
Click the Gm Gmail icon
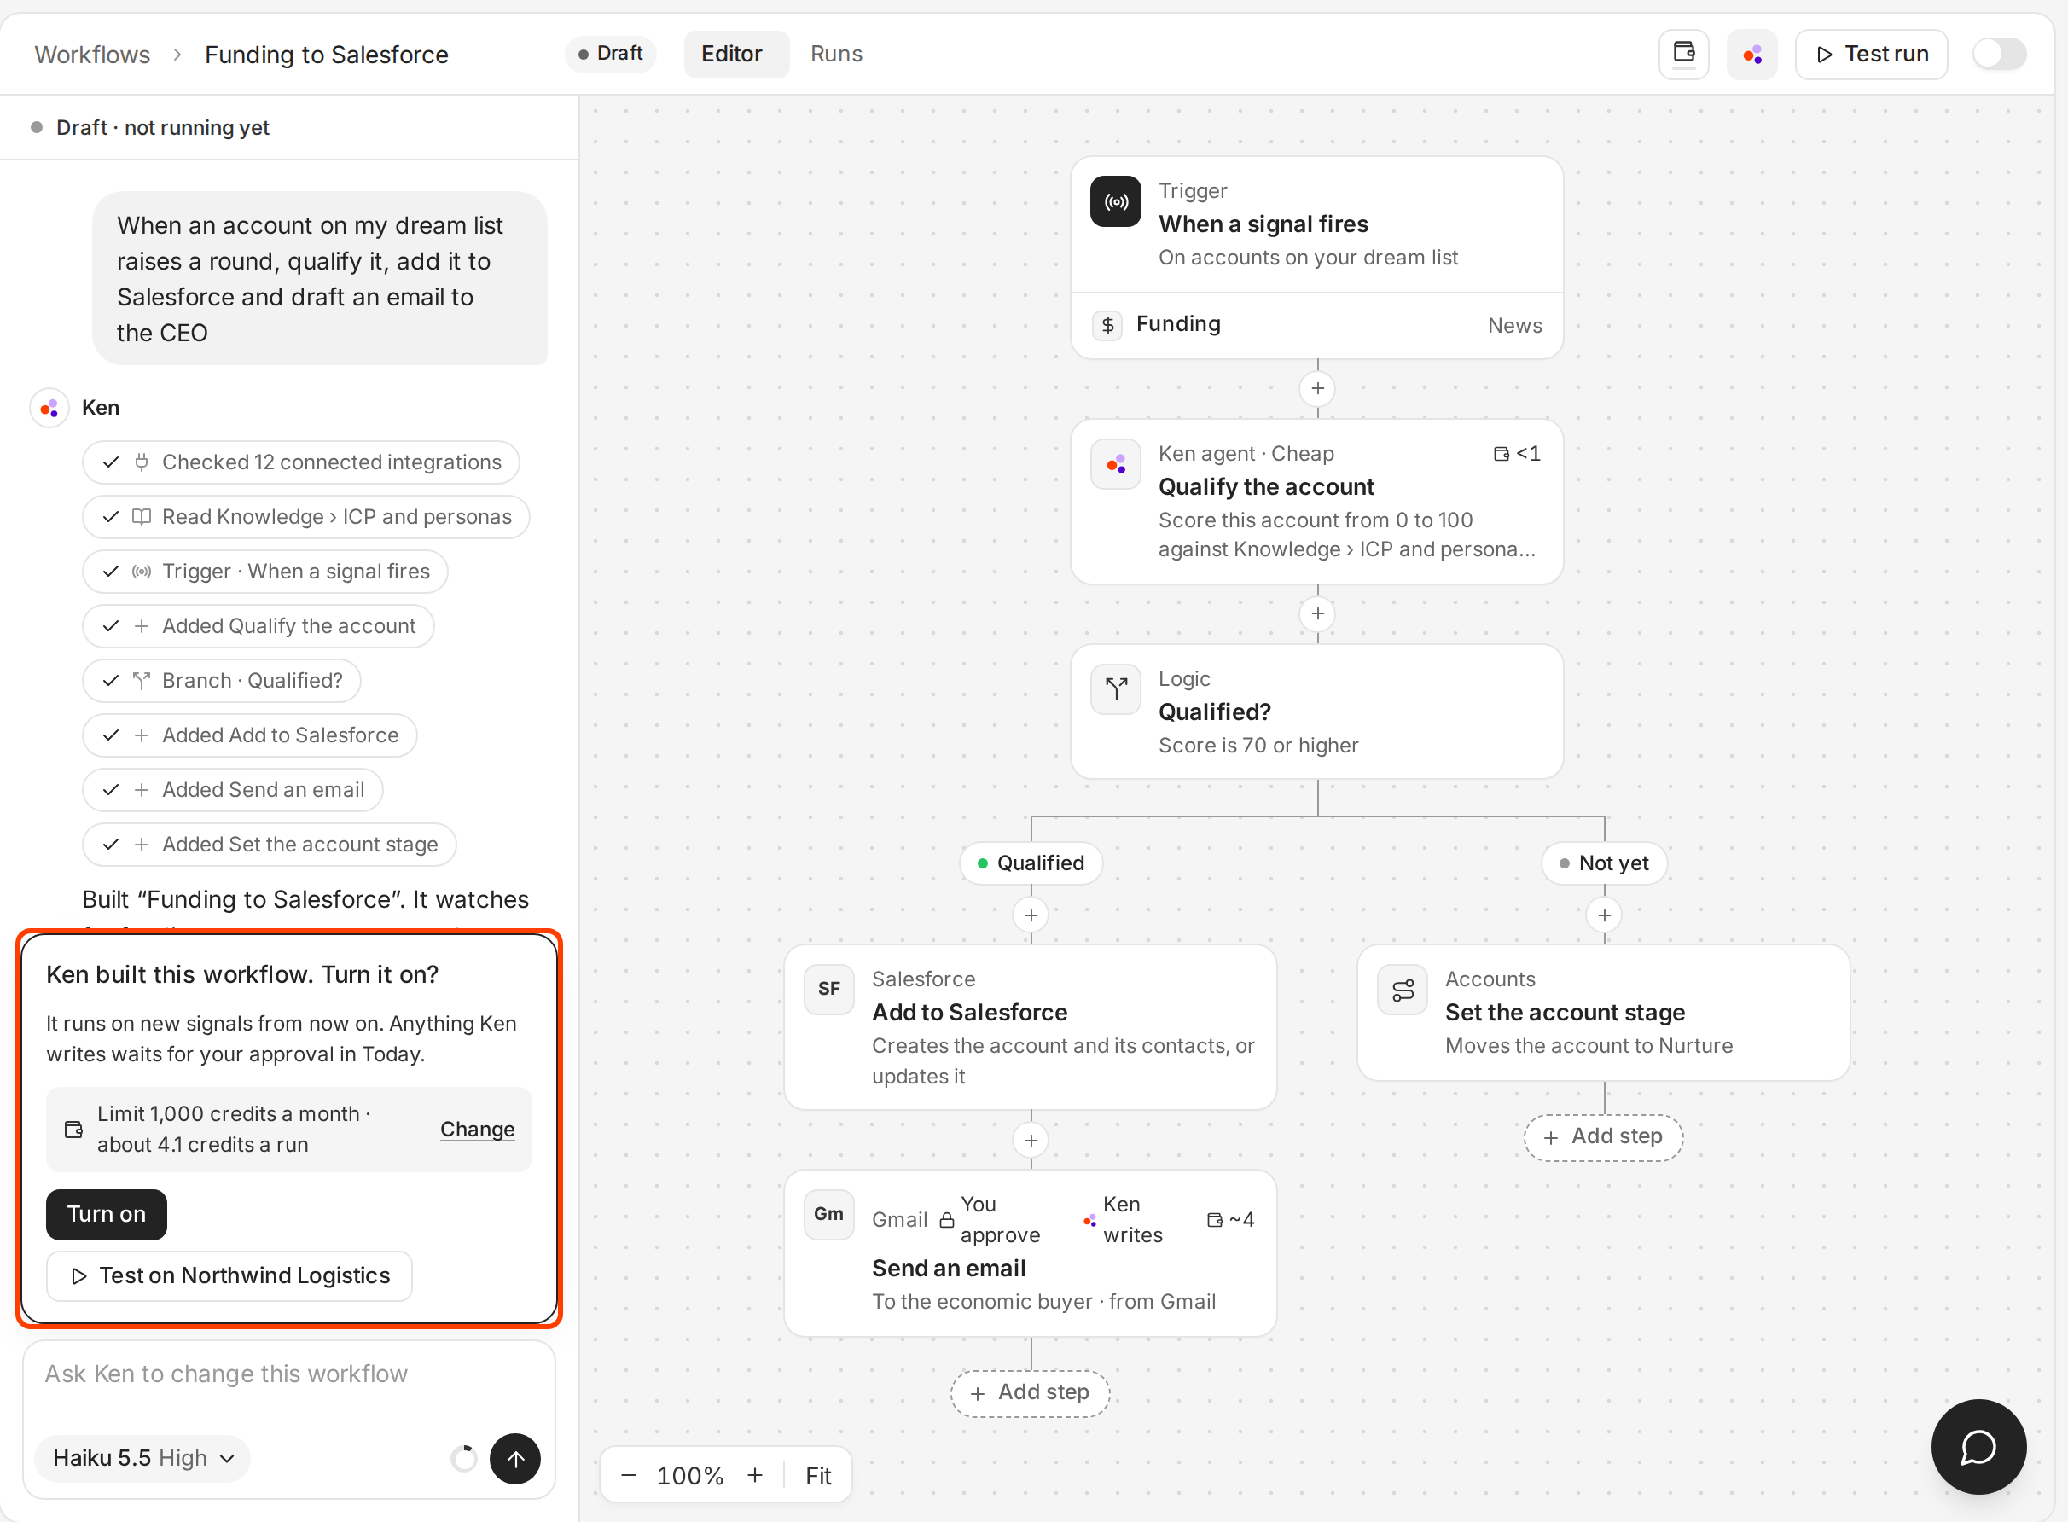click(x=829, y=1214)
